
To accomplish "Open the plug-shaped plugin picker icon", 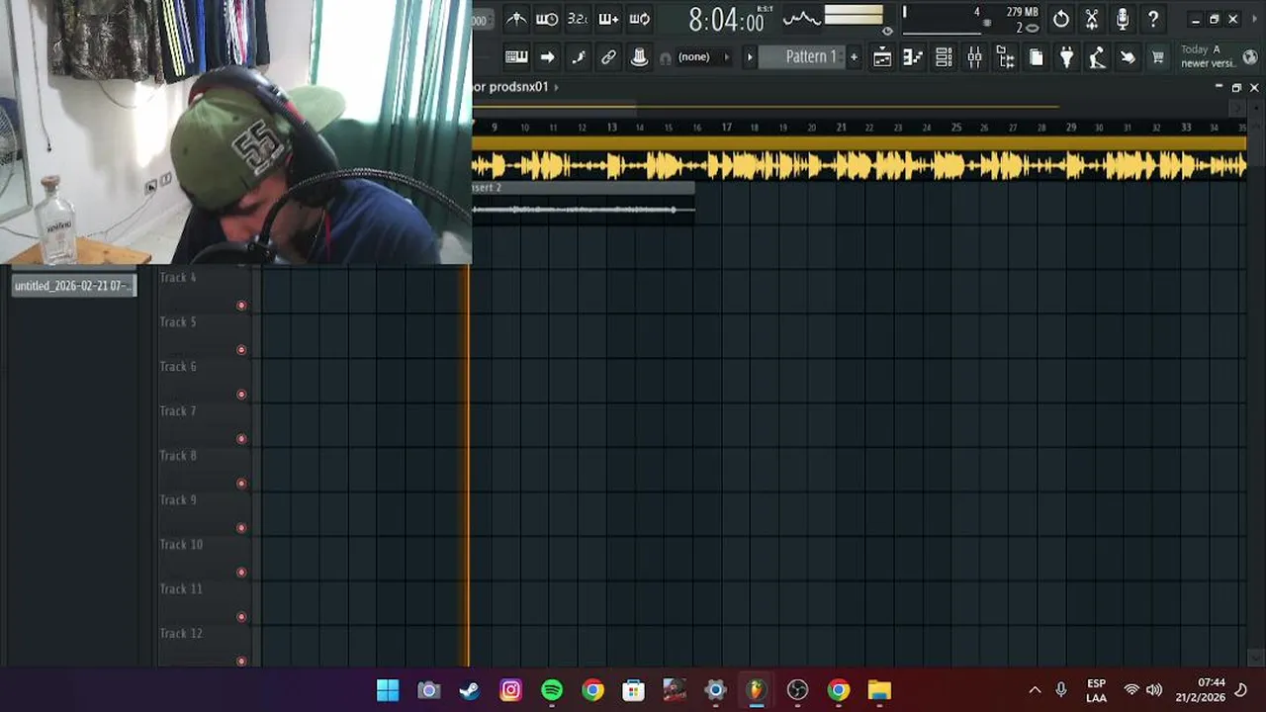I will pyautogui.click(x=1066, y=57).
